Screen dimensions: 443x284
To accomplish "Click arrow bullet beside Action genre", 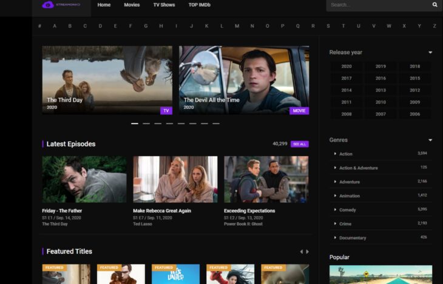I will coord(335,154).
